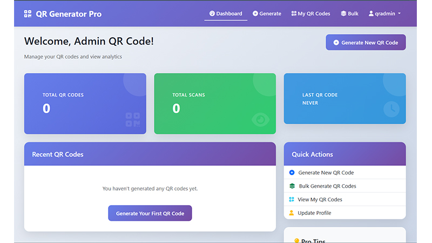Screen dimensions: 432x243
Task: Click the Recent QR Codes panel header
Action: pyautogui.click(x=150, y=154)
